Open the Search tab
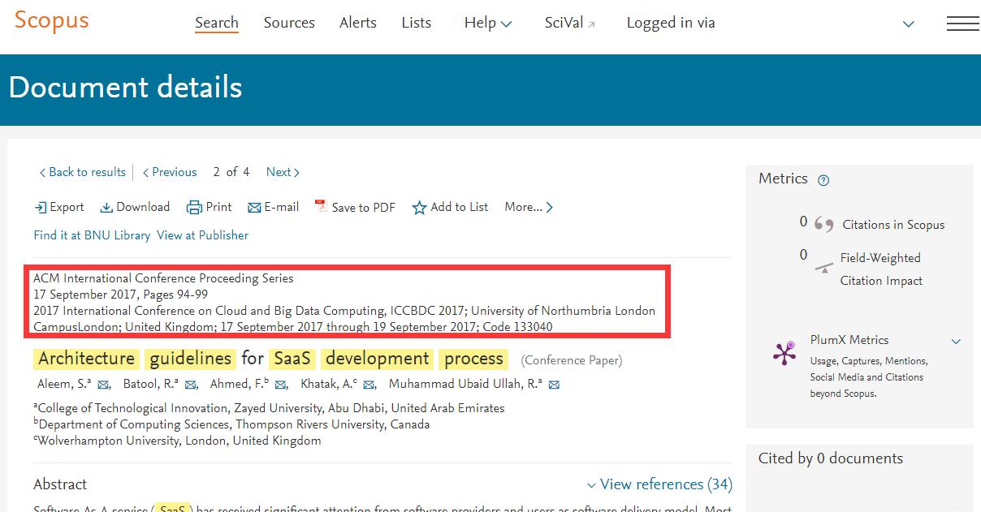 tap(217, 23)
